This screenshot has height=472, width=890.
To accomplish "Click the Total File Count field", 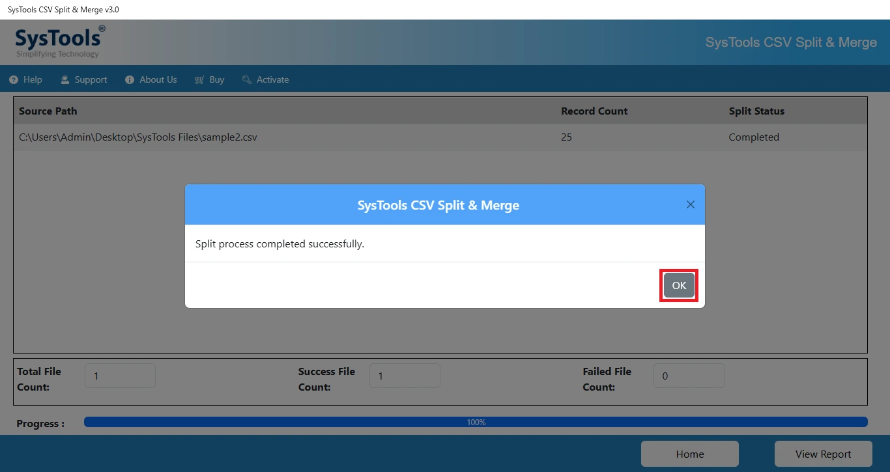I will [120, 376].
